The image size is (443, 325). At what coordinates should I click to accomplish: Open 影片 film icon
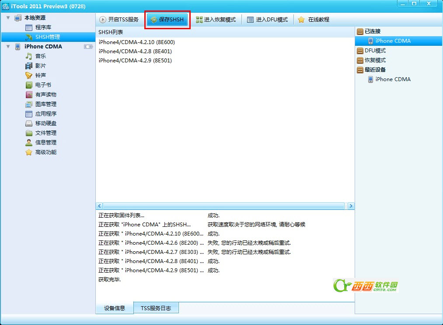(x=29, y=66)
